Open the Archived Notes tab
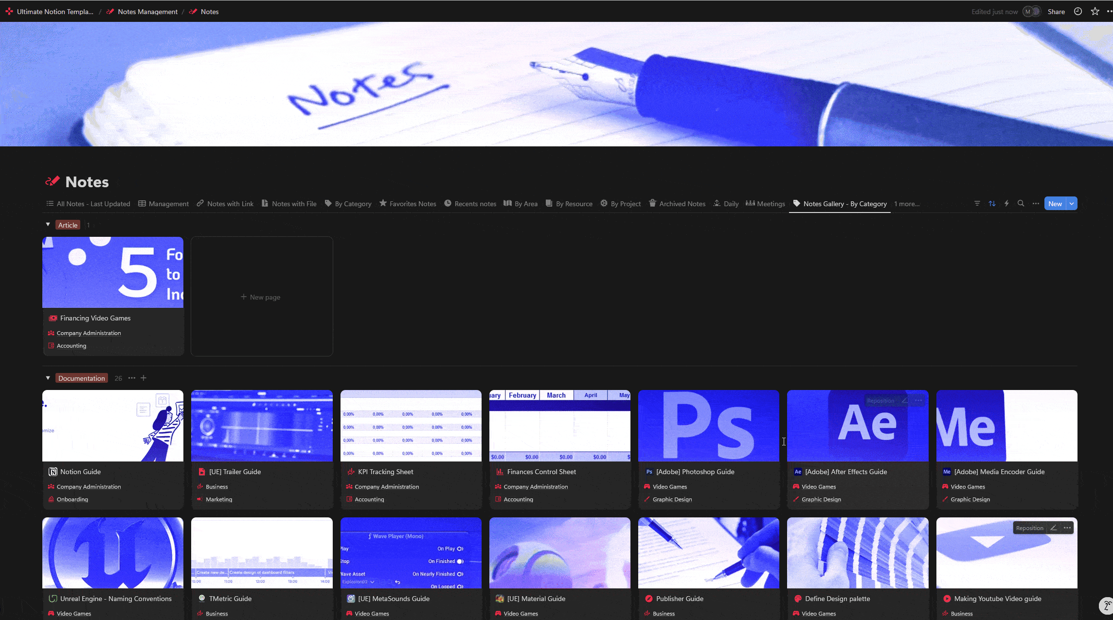 pos(677,204)
